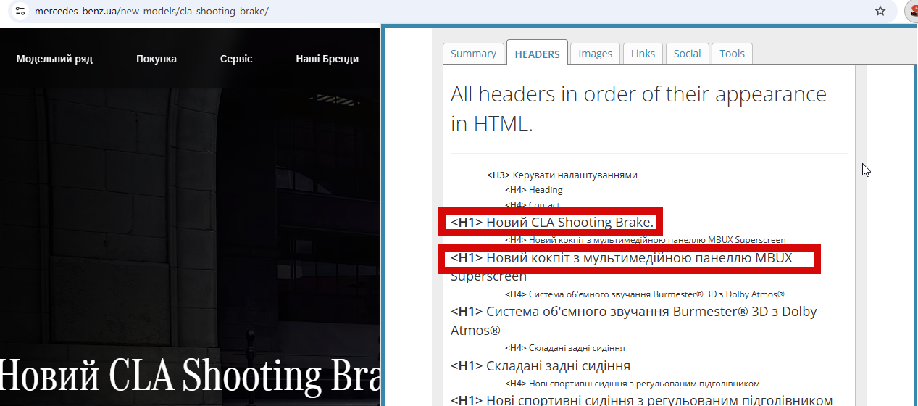The width and height of the screenshot is (918, 406).
Task: Click the H4 Burmester 3D Dolby Atmos entry
Action: [645, 294]
